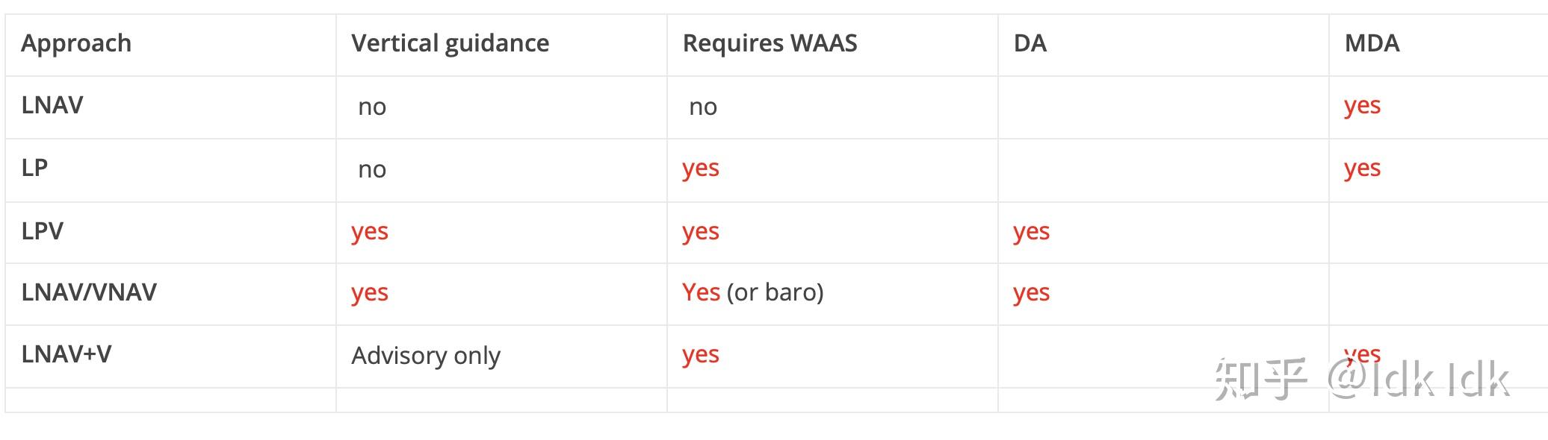Screen dimensions: 1548x440
Task: Click LP row's Requires WAAS 'yes'
Action: (x=700, y=169)
